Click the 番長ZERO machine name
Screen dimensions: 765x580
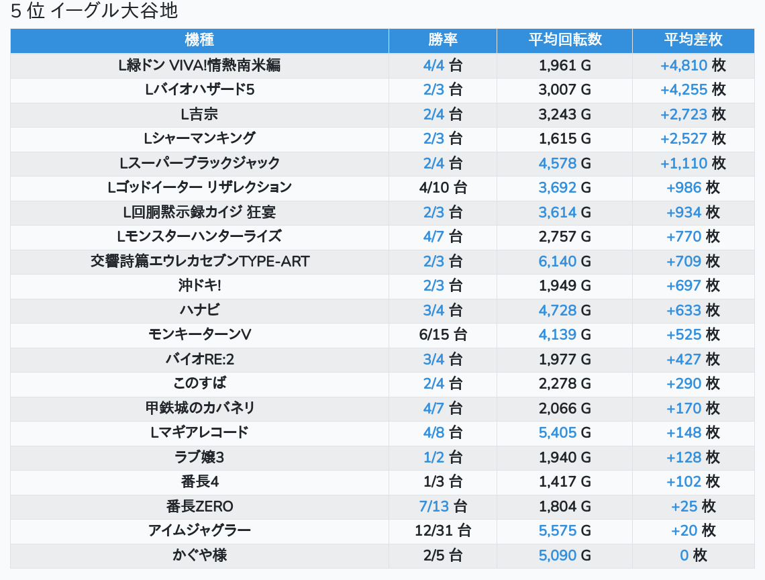199,506
